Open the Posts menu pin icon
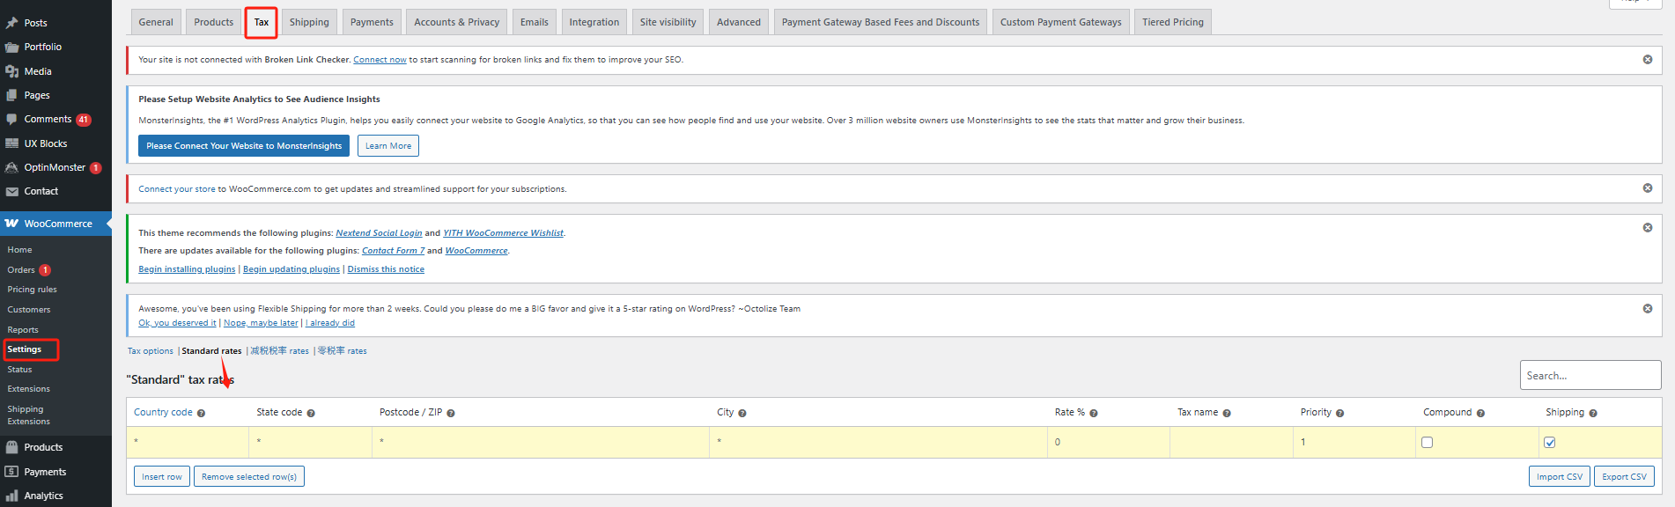The image size is (1675, 507). [11, 23]
